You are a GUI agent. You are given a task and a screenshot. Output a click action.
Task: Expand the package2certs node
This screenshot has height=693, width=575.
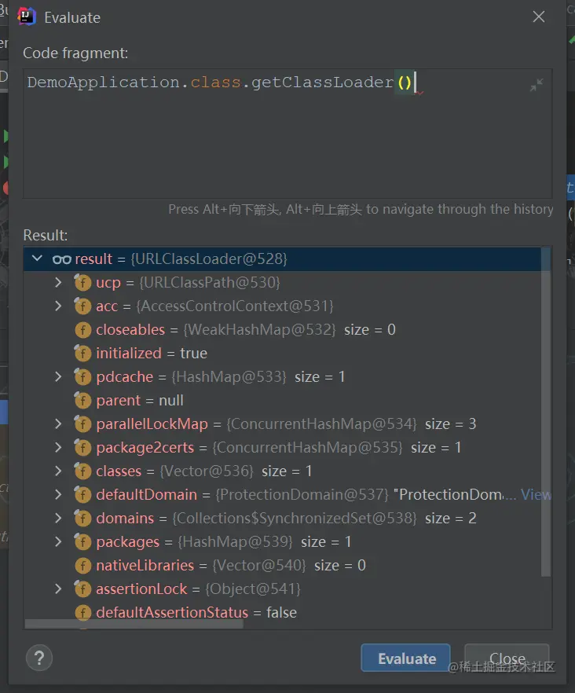pos(58,447)
